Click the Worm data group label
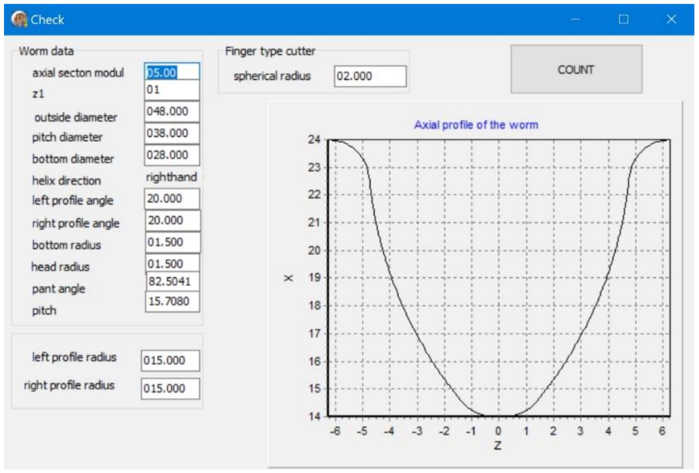 point(46,51)
